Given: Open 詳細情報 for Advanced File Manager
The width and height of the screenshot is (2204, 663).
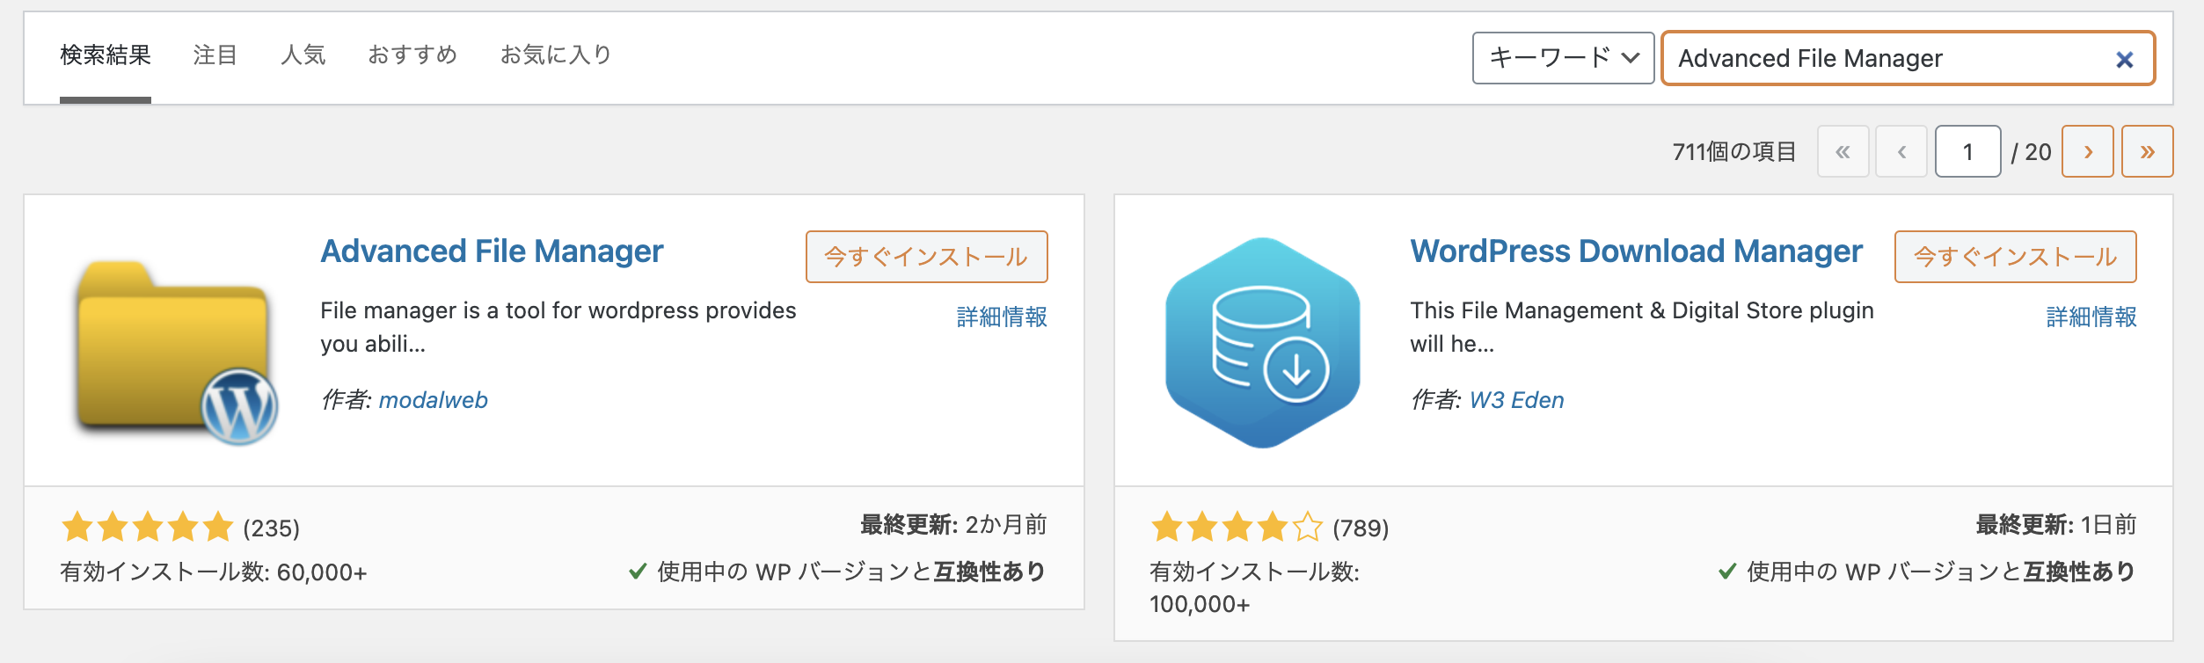Looking at the screenshot, I should pyautogui.click(x=1002, y=317).
